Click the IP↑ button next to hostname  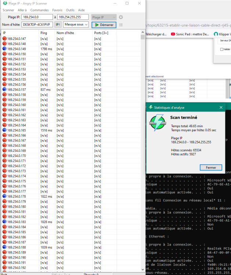click(x=58, y=25)
